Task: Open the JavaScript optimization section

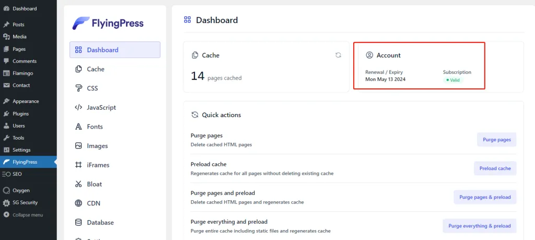Action: 101,108
